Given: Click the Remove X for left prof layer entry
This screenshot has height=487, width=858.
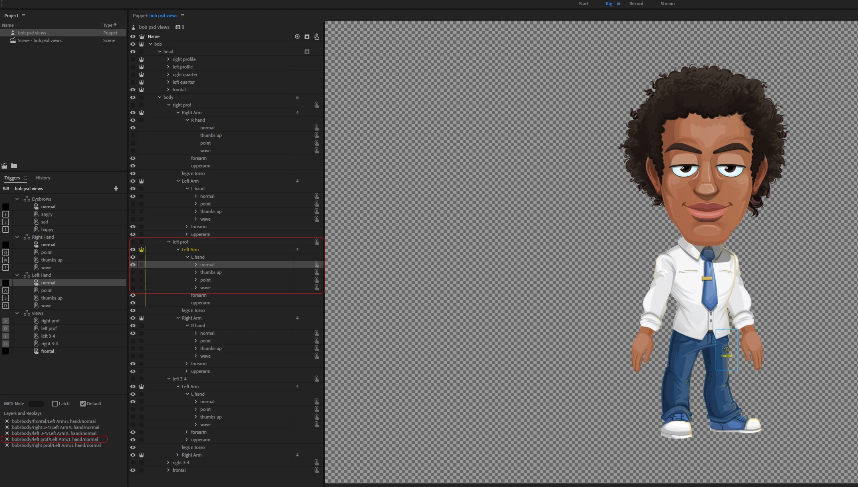Looking at the screenshot, I should pyautogui.click(x=7, y=439).
